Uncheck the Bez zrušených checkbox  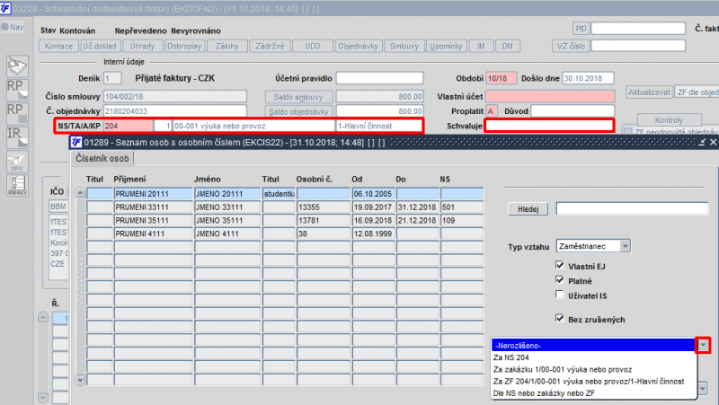click(560, 319)
